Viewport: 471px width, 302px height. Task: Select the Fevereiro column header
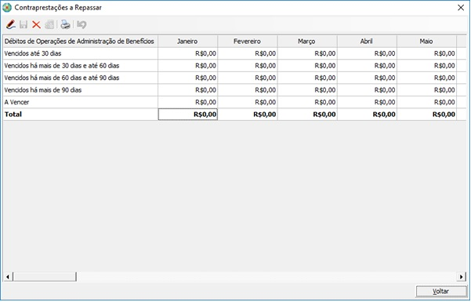point(248,41)
